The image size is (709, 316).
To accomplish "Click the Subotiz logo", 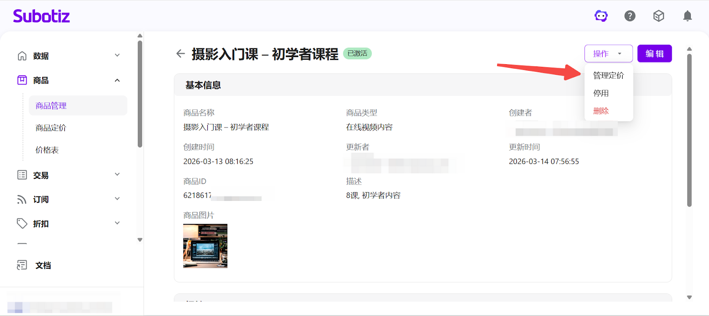I will pos(42,16).
